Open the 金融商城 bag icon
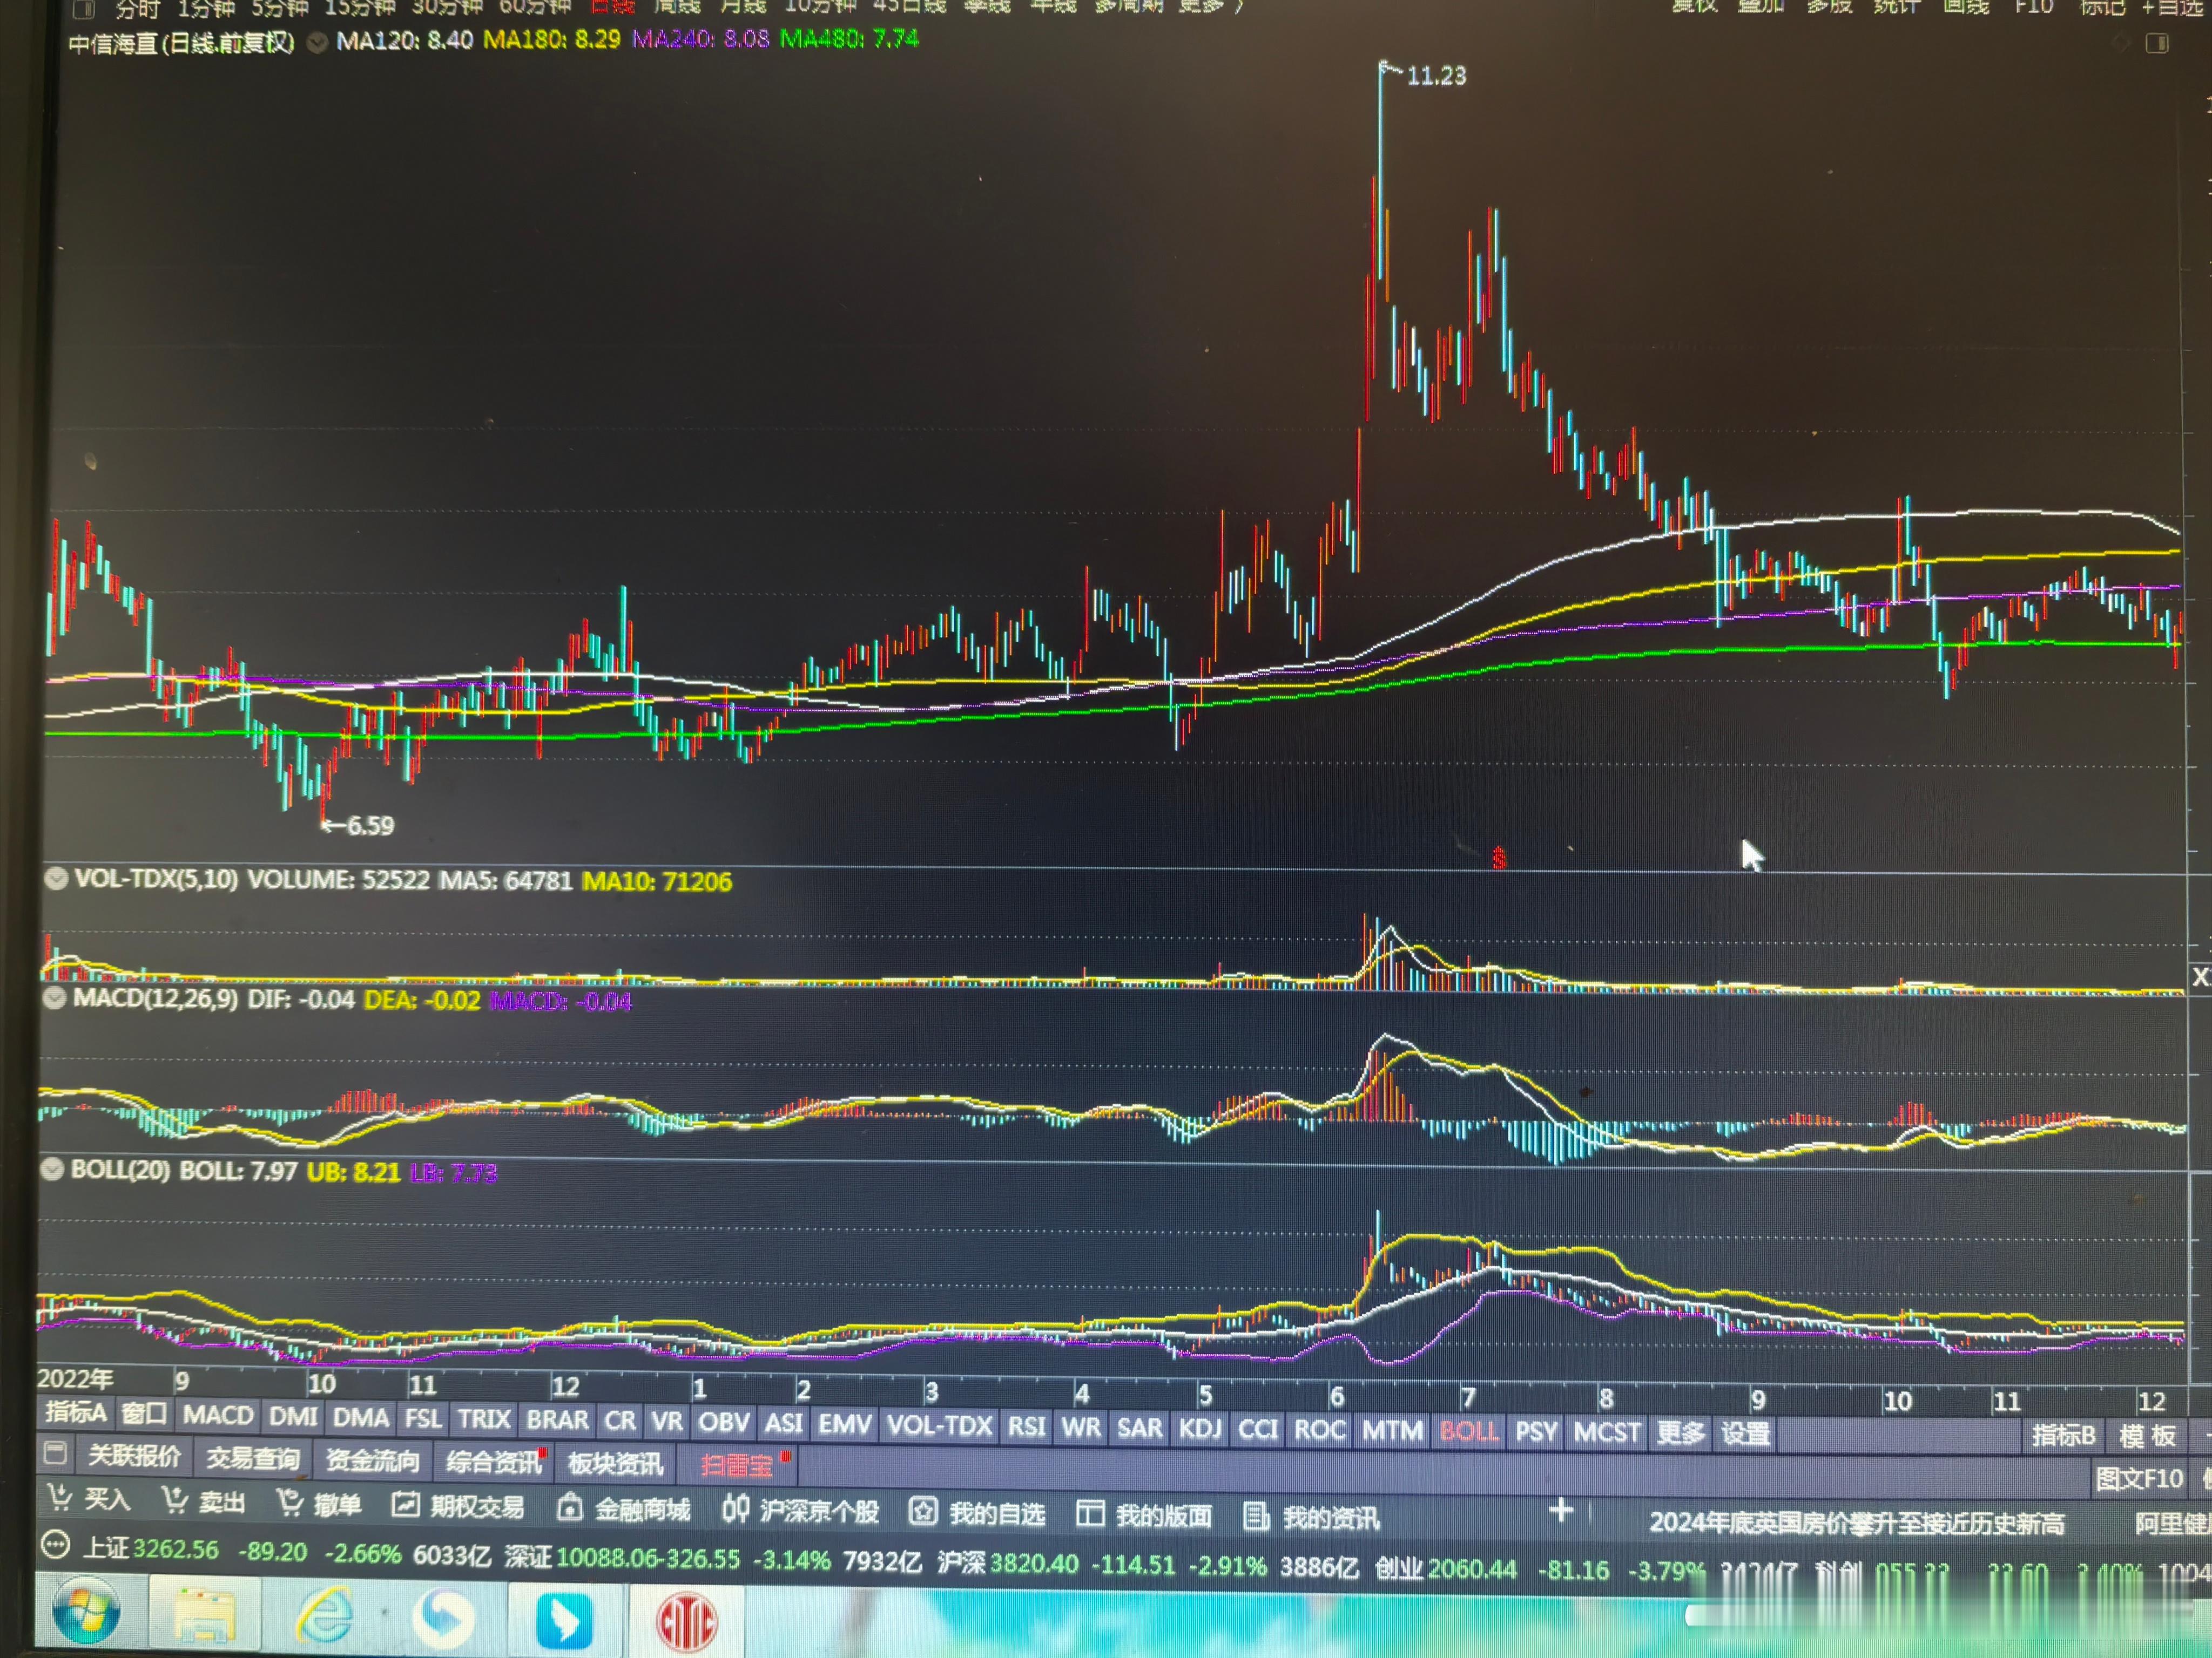Image resolution: width=2212 pixels, height=1658 pixels. pyautogui.click(x=570, y=1506)
